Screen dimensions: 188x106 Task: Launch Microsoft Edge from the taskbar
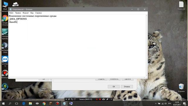(23, 103)
